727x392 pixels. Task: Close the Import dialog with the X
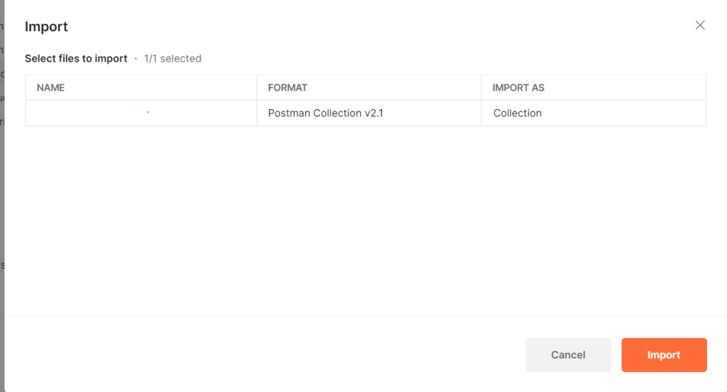700,26
